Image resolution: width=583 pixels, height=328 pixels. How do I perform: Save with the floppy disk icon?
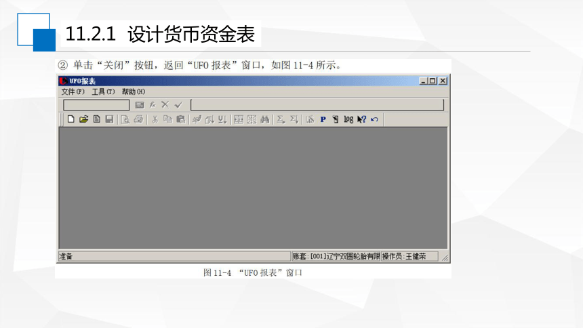tap(109, 119)
